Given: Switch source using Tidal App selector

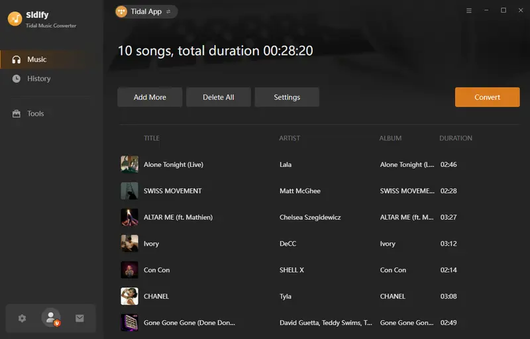Looking at the screenshot, I should pyautogui.click(x=146, y=11).
